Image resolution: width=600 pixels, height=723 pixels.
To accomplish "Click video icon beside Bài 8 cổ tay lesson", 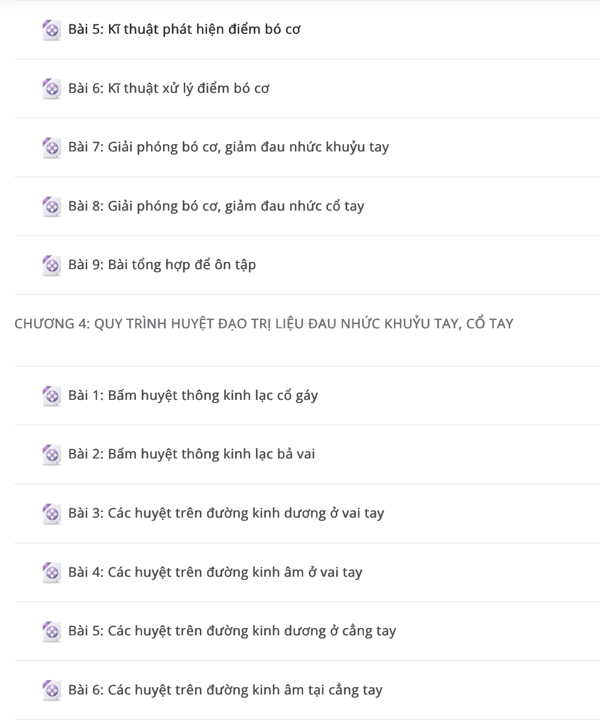I will click(x=51, y=206).
